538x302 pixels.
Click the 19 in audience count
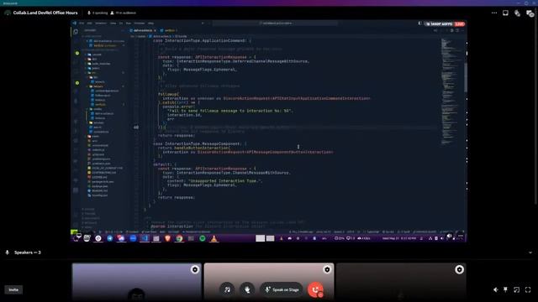[124, 13]
